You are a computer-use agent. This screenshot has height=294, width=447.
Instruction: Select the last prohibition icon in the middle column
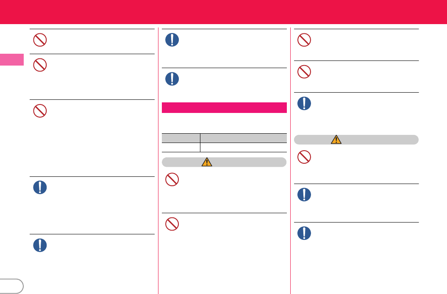click(x=172, y=224)
